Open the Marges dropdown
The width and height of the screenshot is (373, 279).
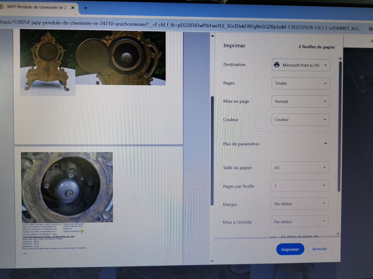299,204
